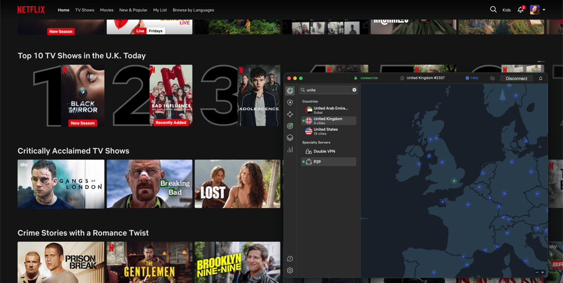This screenshot has height=283, width=563.
Task: Expand the Netflix profile dropdown caret
Action: pos(544,10)
